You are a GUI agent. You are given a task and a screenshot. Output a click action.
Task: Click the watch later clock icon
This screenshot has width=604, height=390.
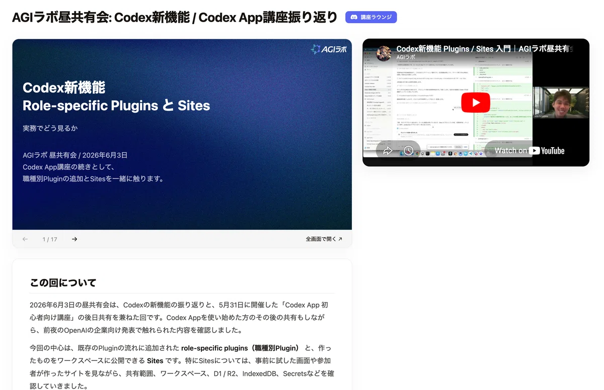tap(408, 150)
